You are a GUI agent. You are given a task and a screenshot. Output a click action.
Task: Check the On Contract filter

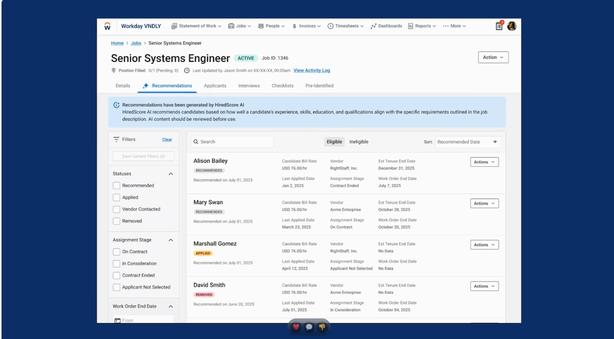[x=116, y=252]
